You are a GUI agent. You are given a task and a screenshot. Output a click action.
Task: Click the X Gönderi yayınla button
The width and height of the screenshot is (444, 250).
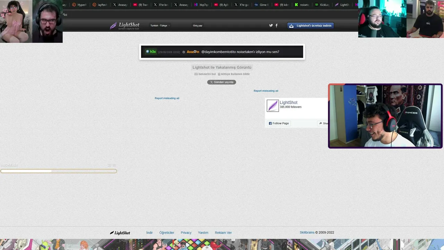coord(222,82)
